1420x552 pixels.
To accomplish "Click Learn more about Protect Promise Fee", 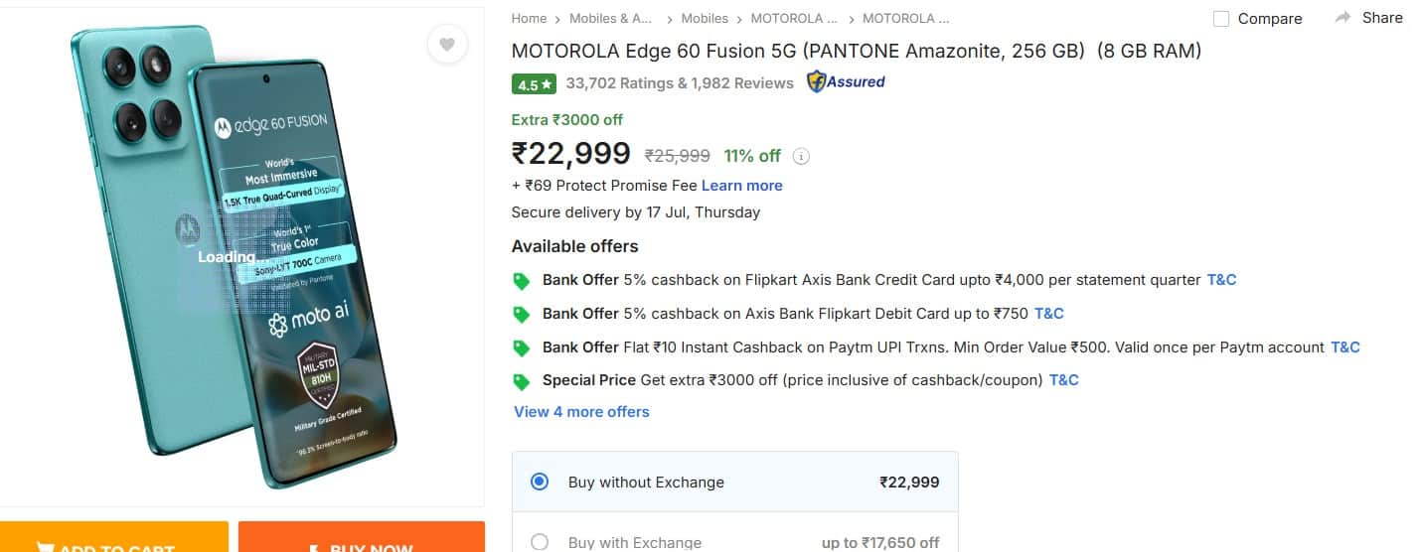I will [742, 186].
